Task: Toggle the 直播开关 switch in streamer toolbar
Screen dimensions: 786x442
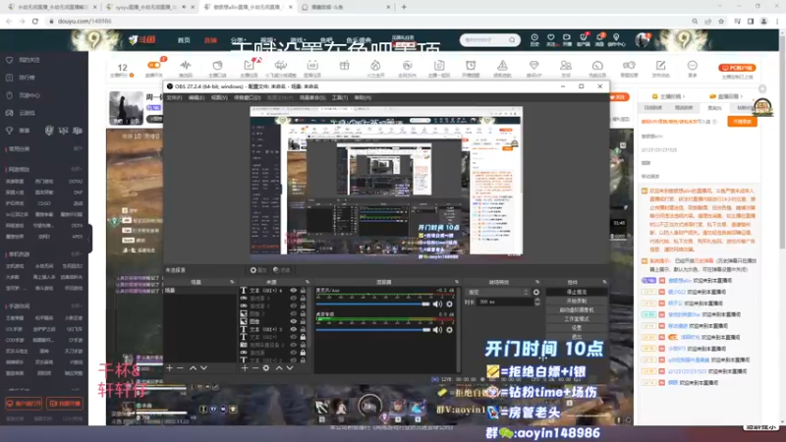Action: point(154,65)
